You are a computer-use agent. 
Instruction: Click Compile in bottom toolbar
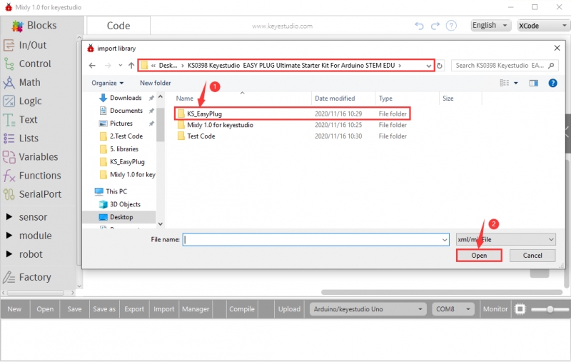point(242,309)
